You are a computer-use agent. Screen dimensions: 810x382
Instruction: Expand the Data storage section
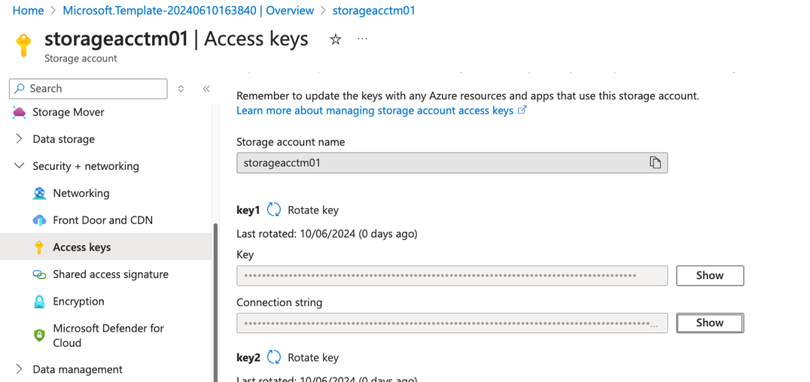pyautogui.click(x=20, y=139)
